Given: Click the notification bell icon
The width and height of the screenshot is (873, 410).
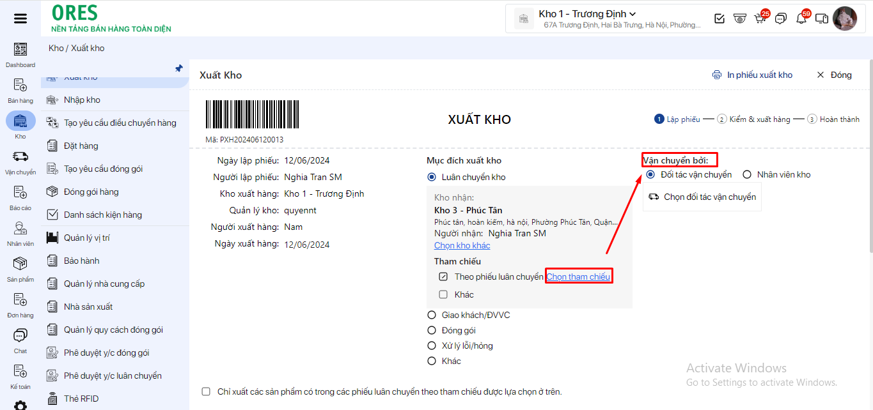Looking at the screenshot, I should 801,19.
